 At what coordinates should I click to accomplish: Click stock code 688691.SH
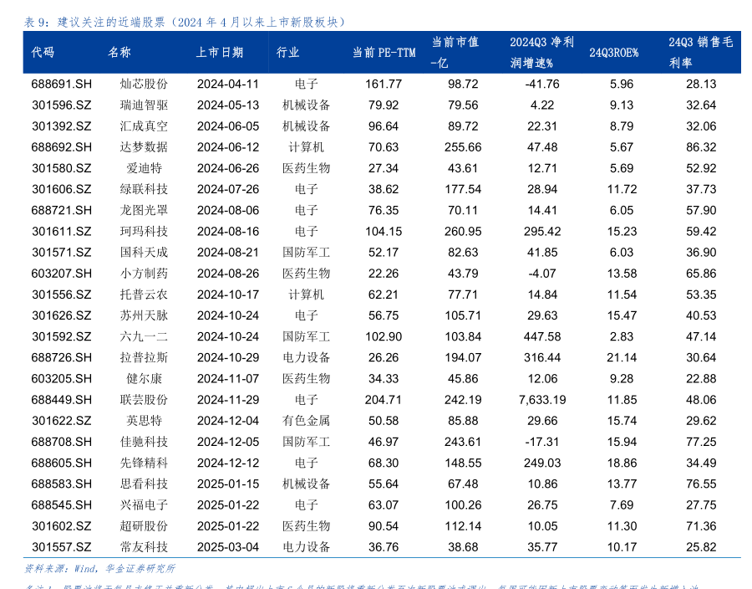pos(61,84)
